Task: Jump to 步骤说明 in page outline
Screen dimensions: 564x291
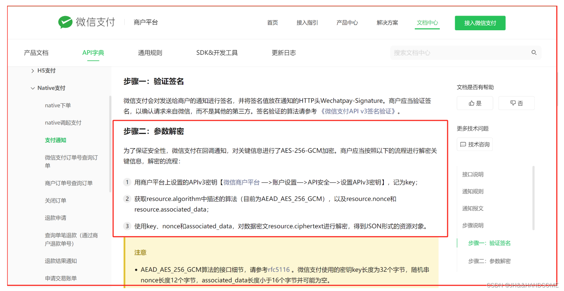Action: click(473, 225)
